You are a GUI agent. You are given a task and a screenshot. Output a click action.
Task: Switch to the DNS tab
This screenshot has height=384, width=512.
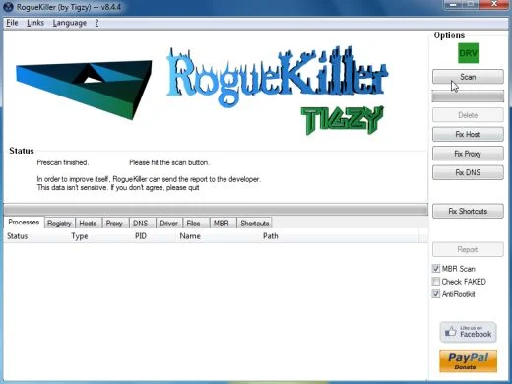coord(141,224)
